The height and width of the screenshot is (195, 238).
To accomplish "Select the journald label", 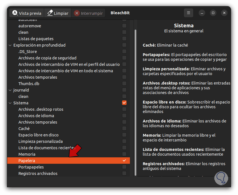I will (21, 90).
